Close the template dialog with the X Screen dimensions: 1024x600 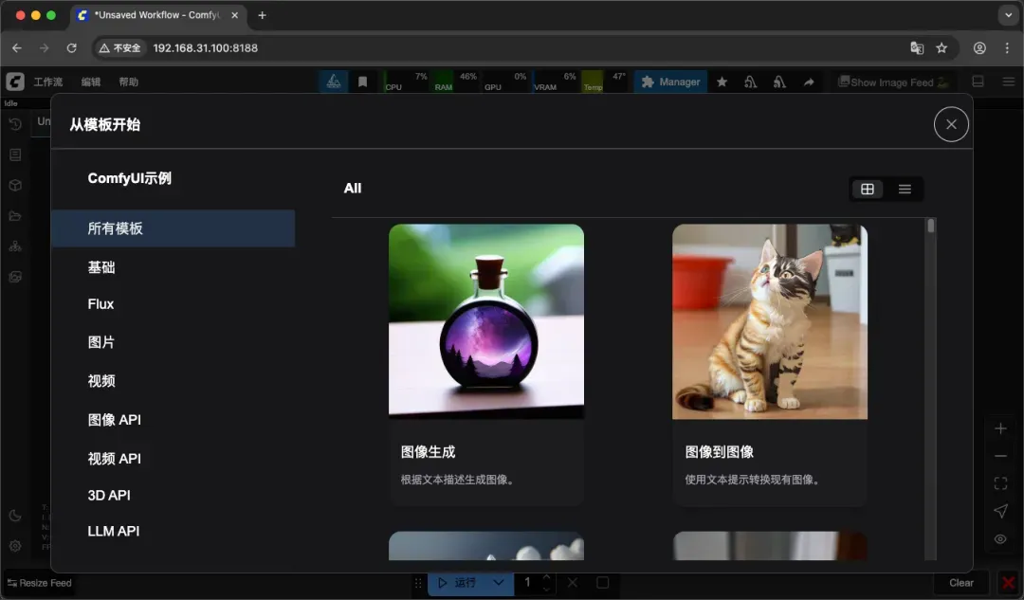tap(951, 124)
